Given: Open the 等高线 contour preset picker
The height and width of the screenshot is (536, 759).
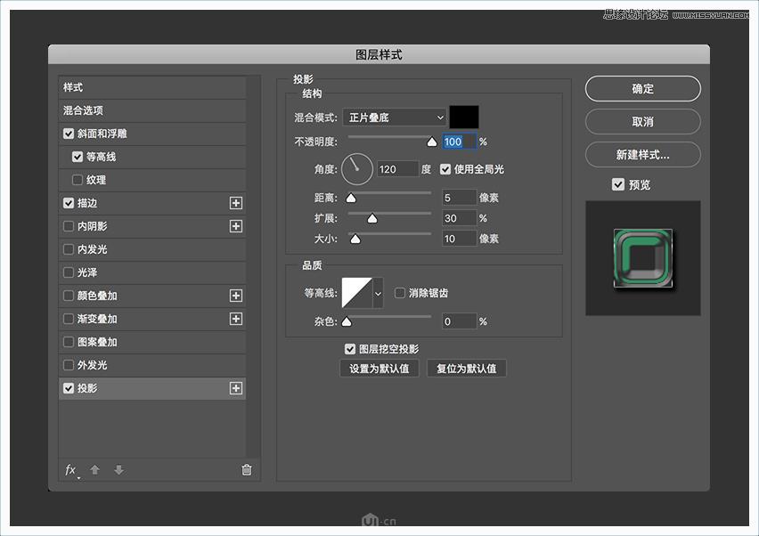Looking at the screenshot, I should [x=360, y=293].
